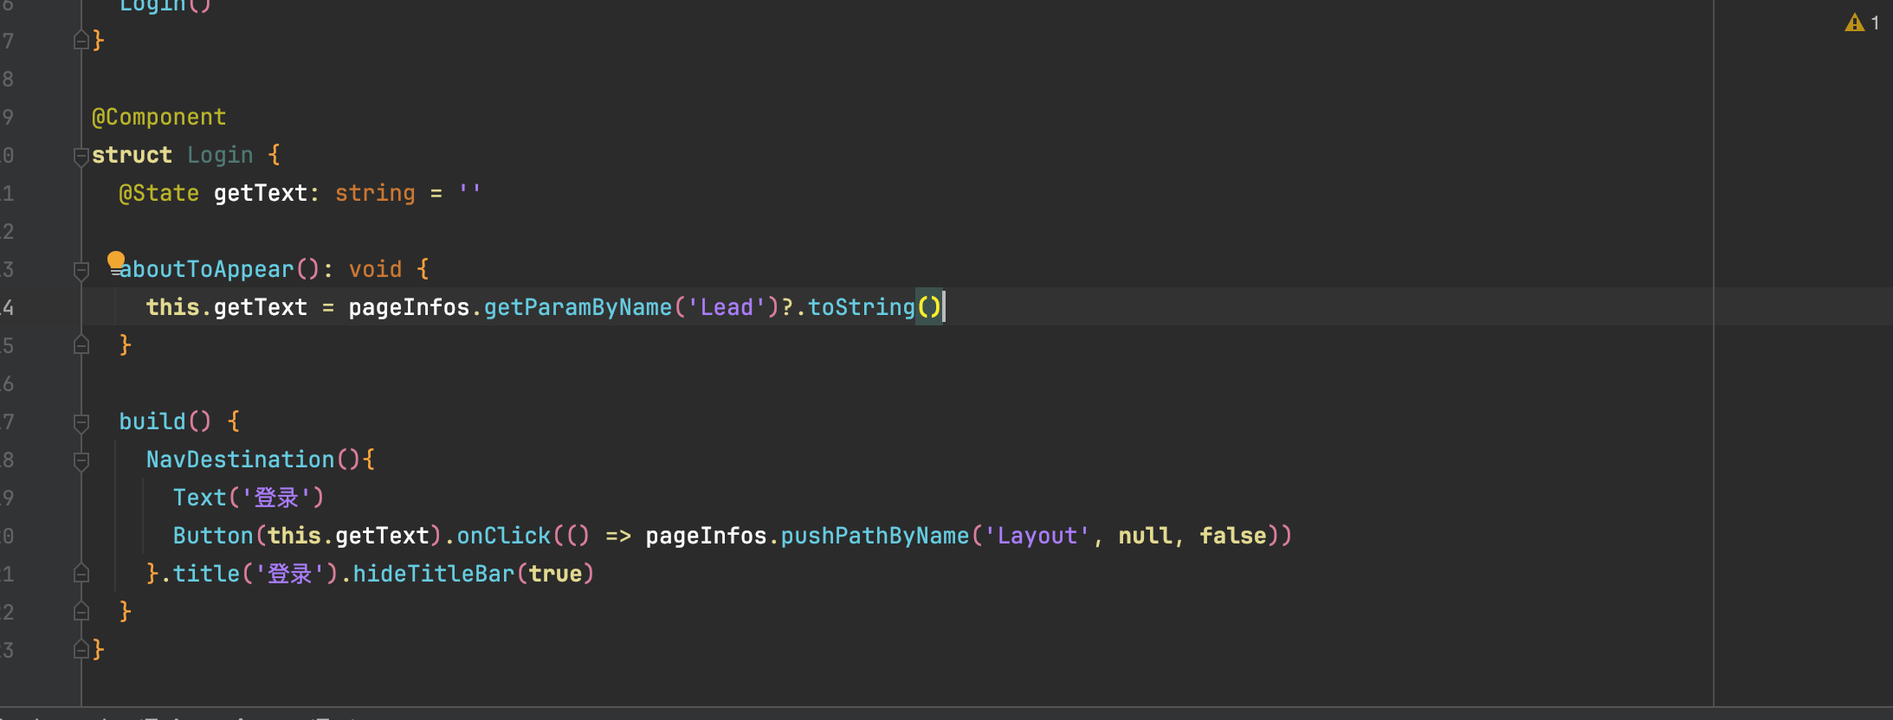Click fold end marker at struct Login's closing brace
The image size is (1893, 720).
click(x=81, y=650)
